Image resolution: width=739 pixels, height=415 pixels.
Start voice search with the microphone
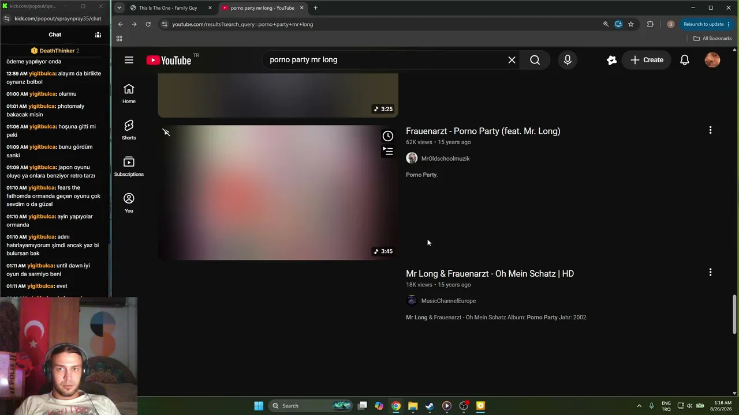click(568, 60)
